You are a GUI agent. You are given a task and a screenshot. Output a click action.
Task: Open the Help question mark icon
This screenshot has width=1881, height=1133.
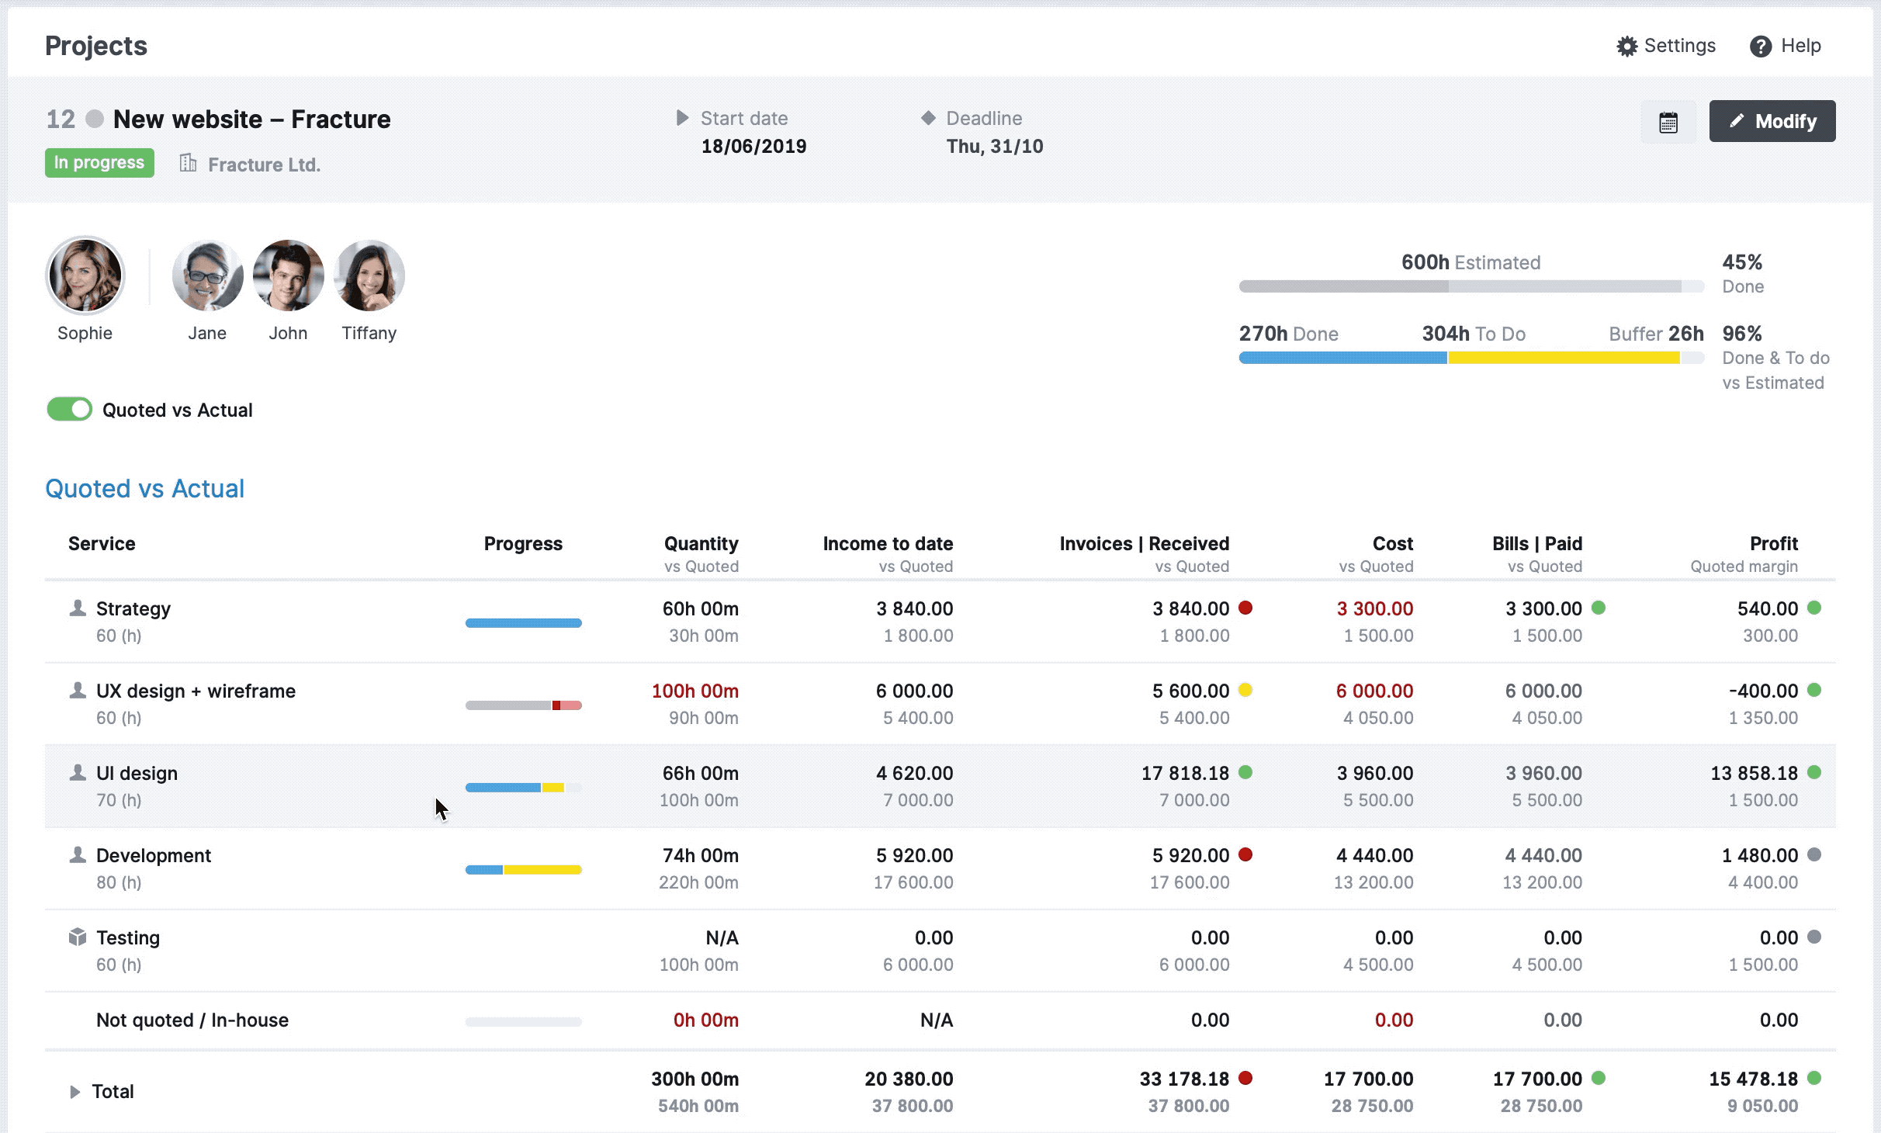[1760, 47]
